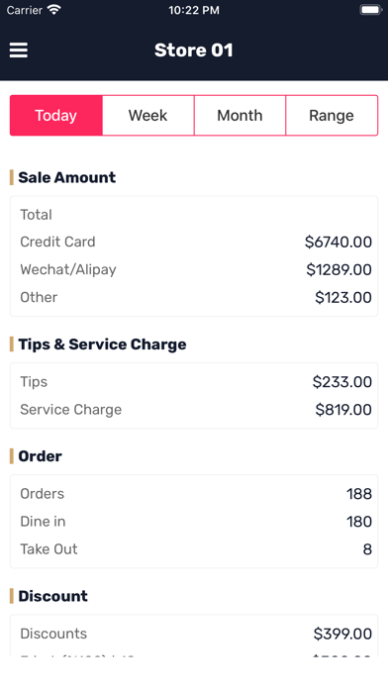The height and width of the screenshot is (689, 388).
Task: Open the hamburger menu icon
Action: click(x=19, y=50)
